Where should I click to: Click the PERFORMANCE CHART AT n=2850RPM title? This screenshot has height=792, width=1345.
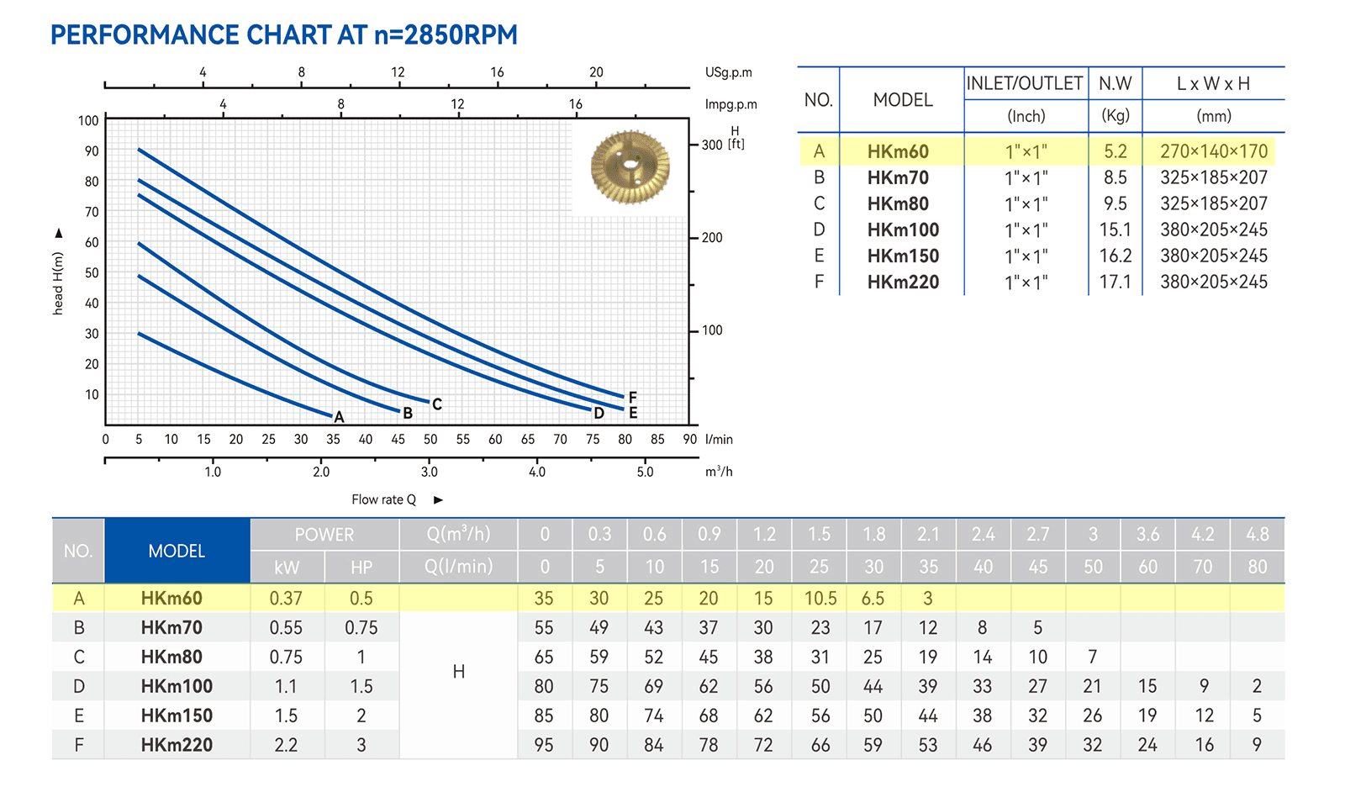(284, 35)
